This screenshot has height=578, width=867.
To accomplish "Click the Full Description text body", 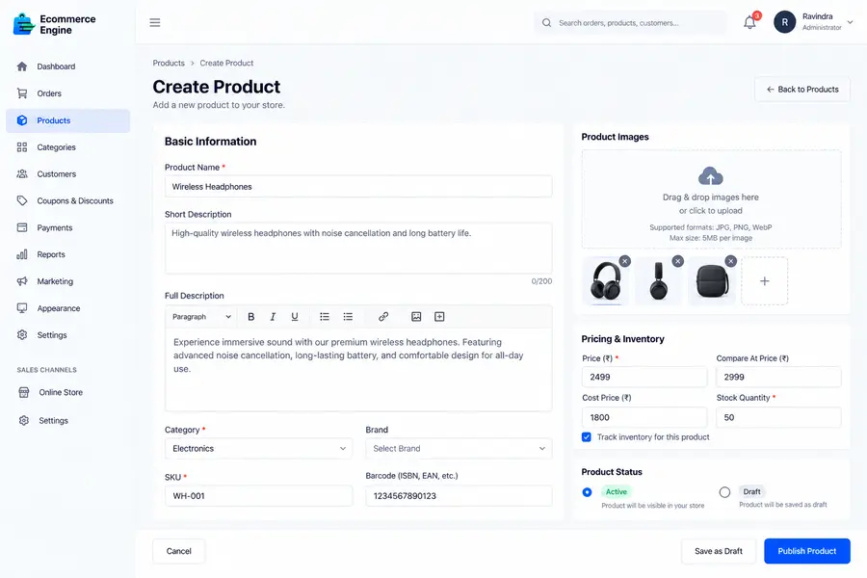I will 358,370.
